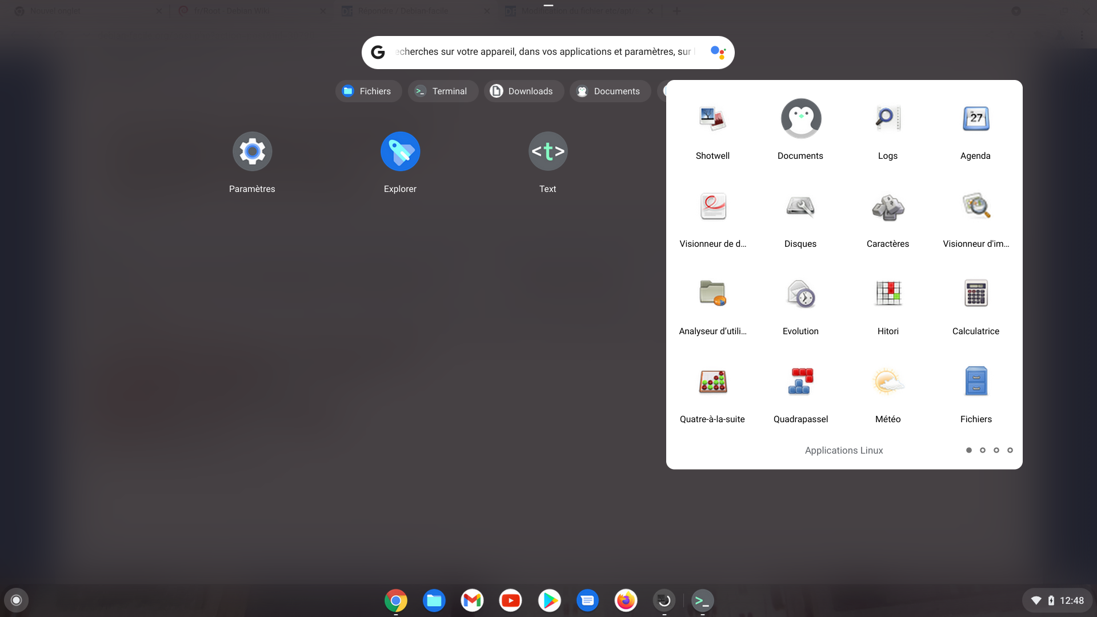Launch the Logs application
The height and width of the screenshot is (617, 1097).
click(x=887, y=119)
